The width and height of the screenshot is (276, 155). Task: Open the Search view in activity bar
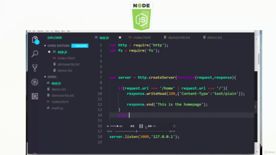35,53
